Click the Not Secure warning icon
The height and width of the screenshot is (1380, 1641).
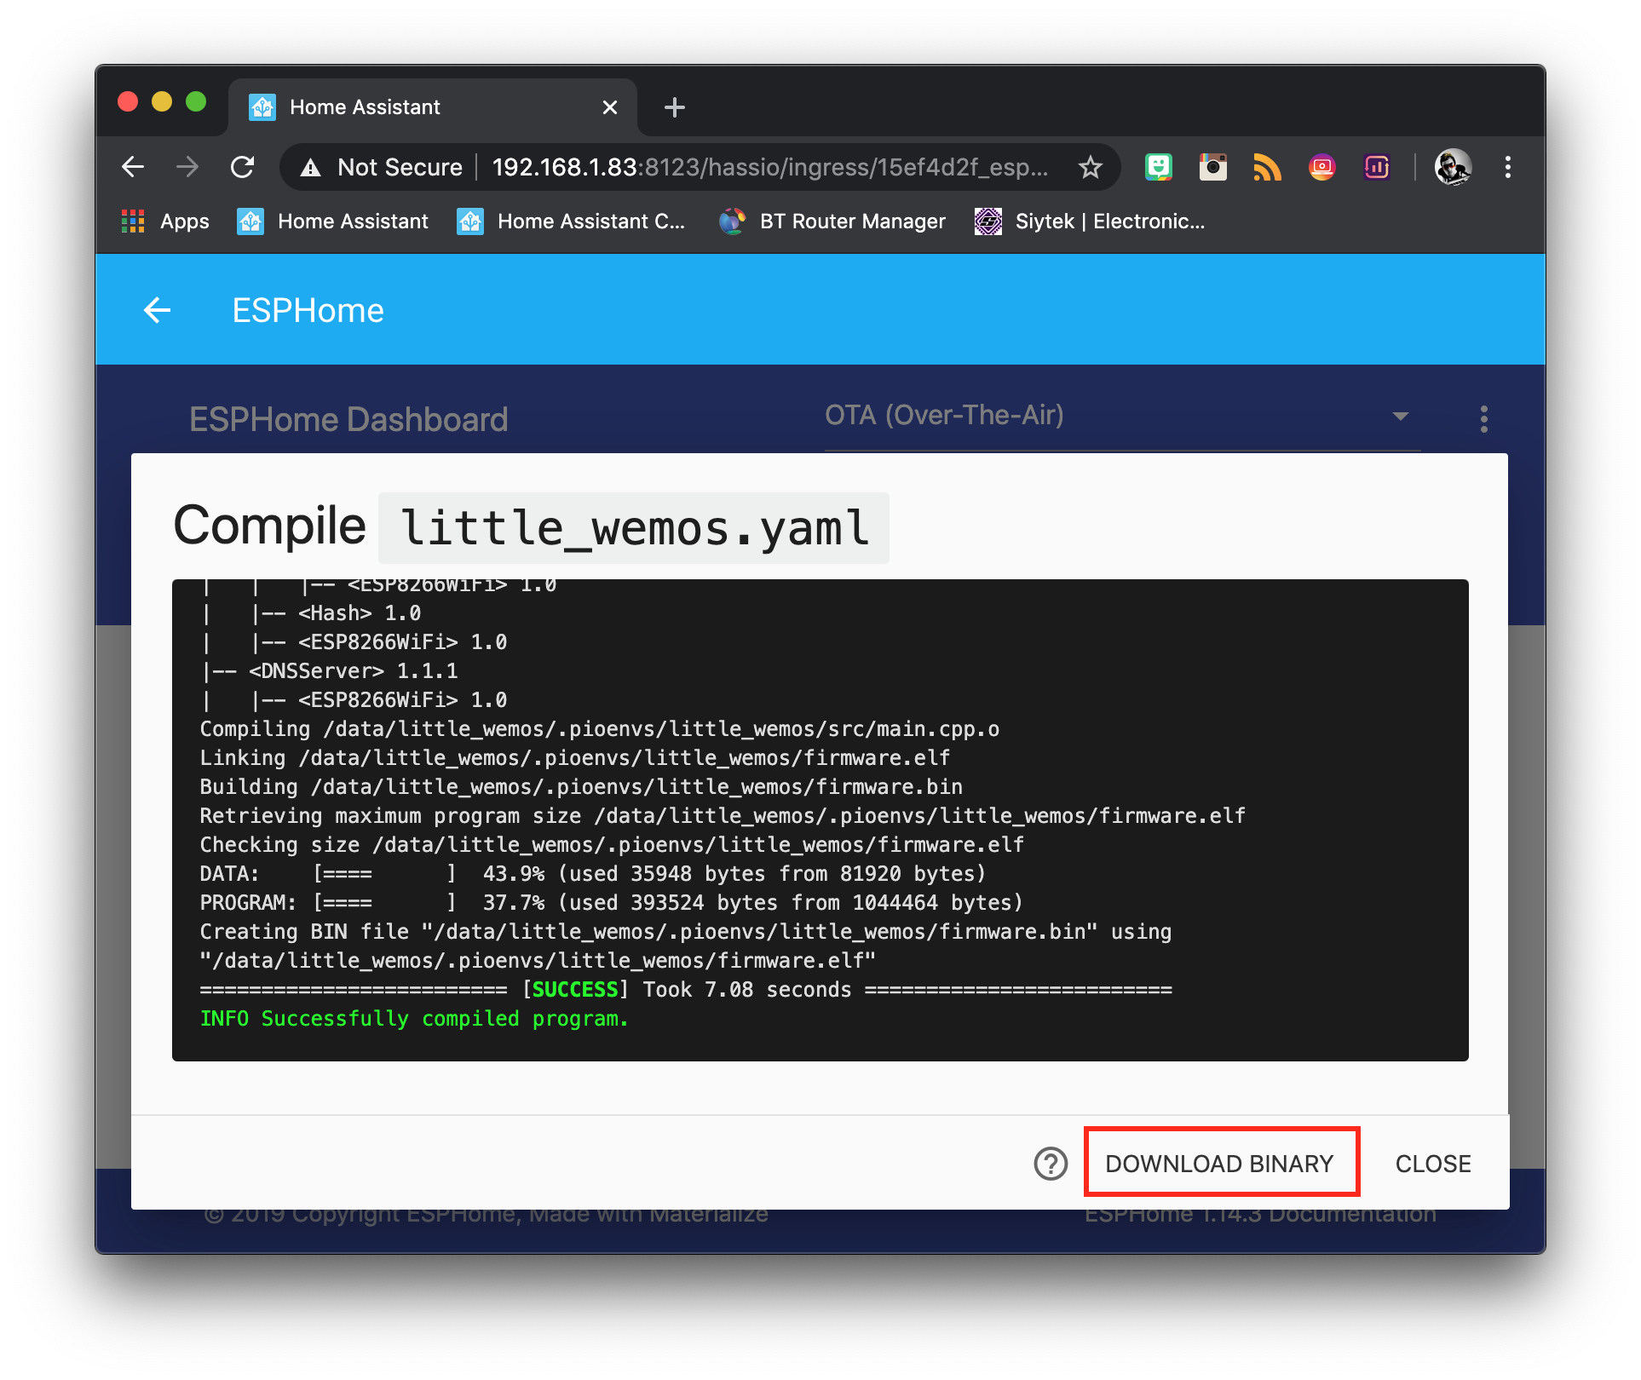click(x=310, y=167)
